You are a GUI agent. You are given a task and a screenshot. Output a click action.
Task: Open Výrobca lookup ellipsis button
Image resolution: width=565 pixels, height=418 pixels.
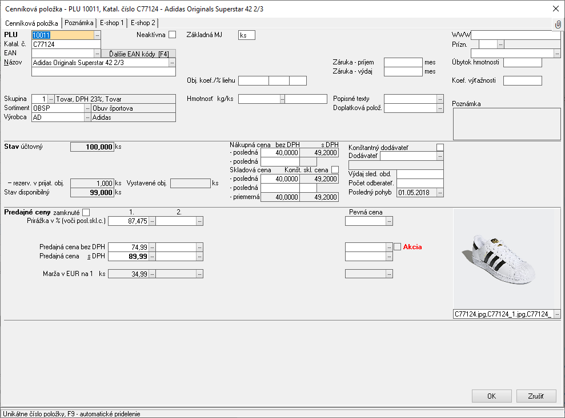point(87,117)
